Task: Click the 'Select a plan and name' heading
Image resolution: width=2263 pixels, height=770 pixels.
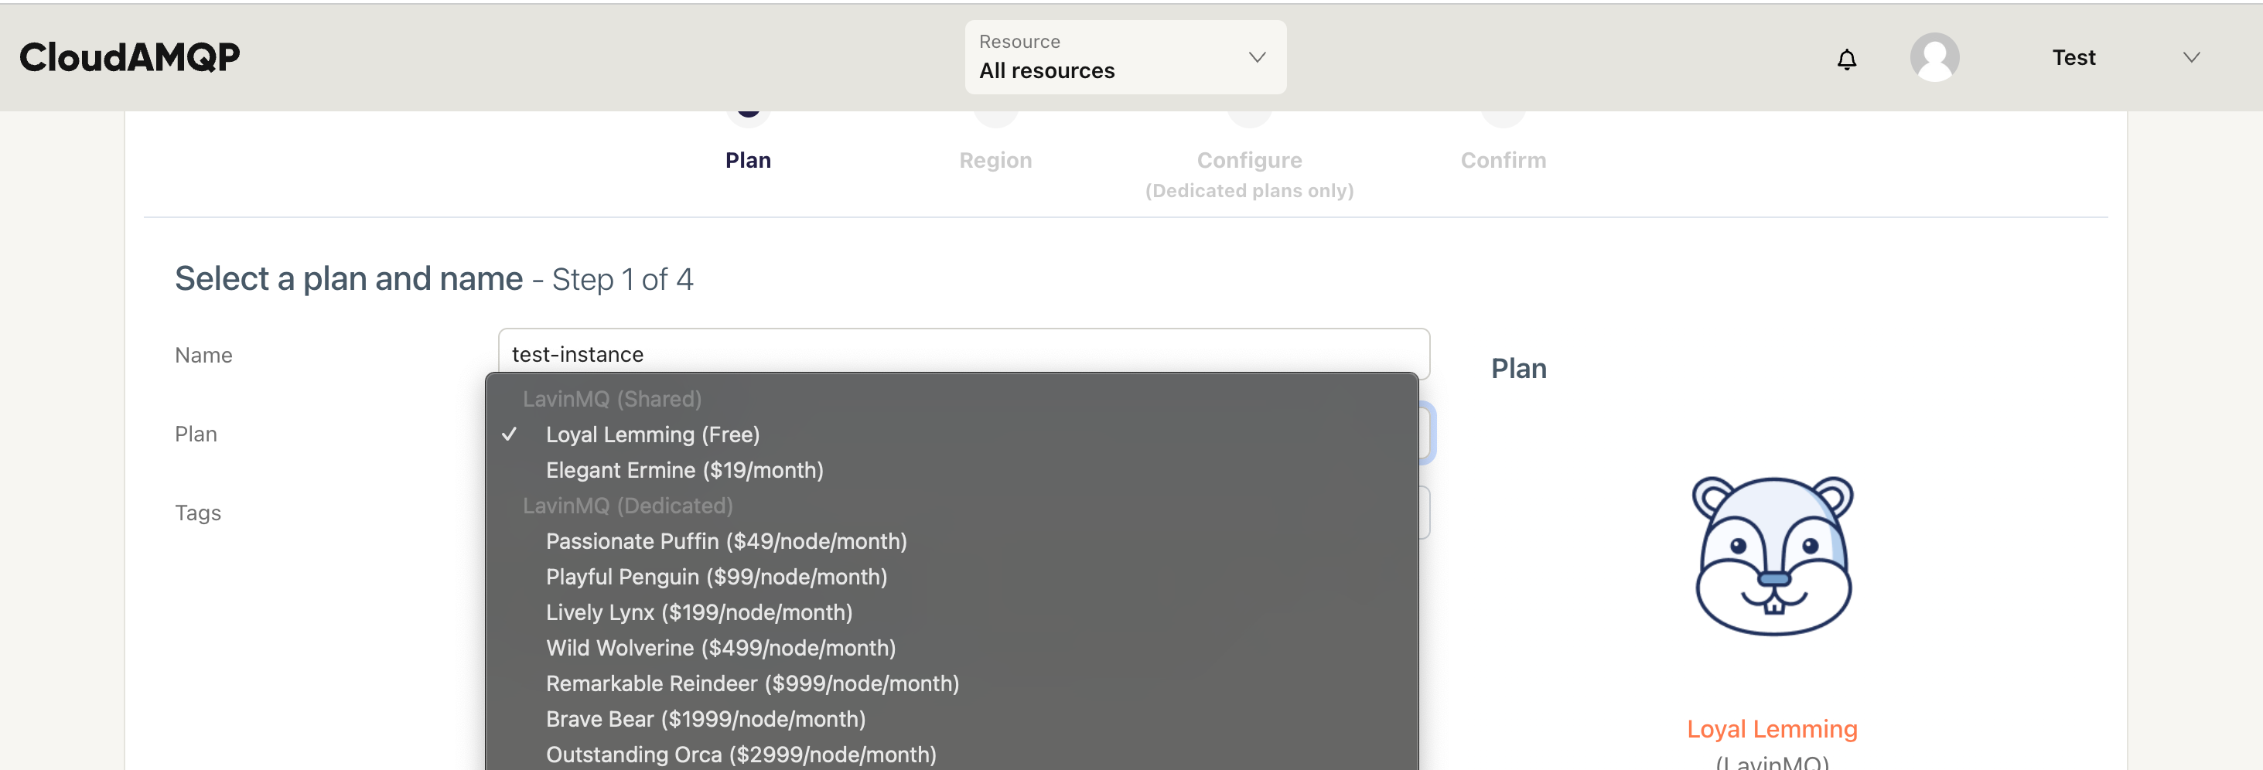Action: click(x=349, y=278)
